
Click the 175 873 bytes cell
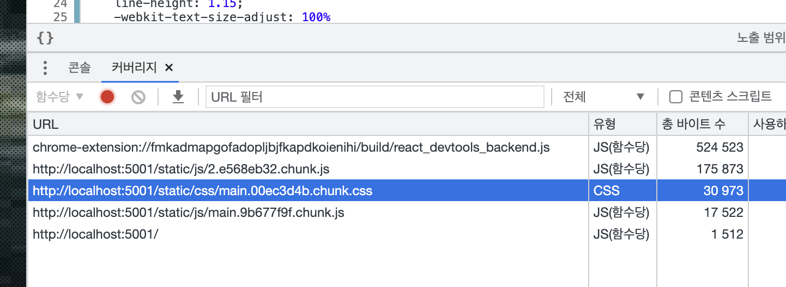pyautogui.click(x=703, y=169)
